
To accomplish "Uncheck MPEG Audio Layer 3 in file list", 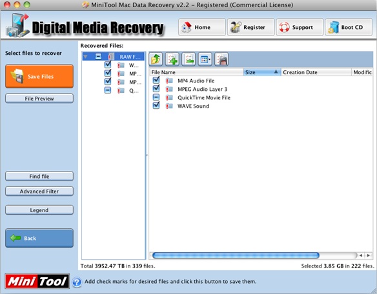I will point(156,89).
